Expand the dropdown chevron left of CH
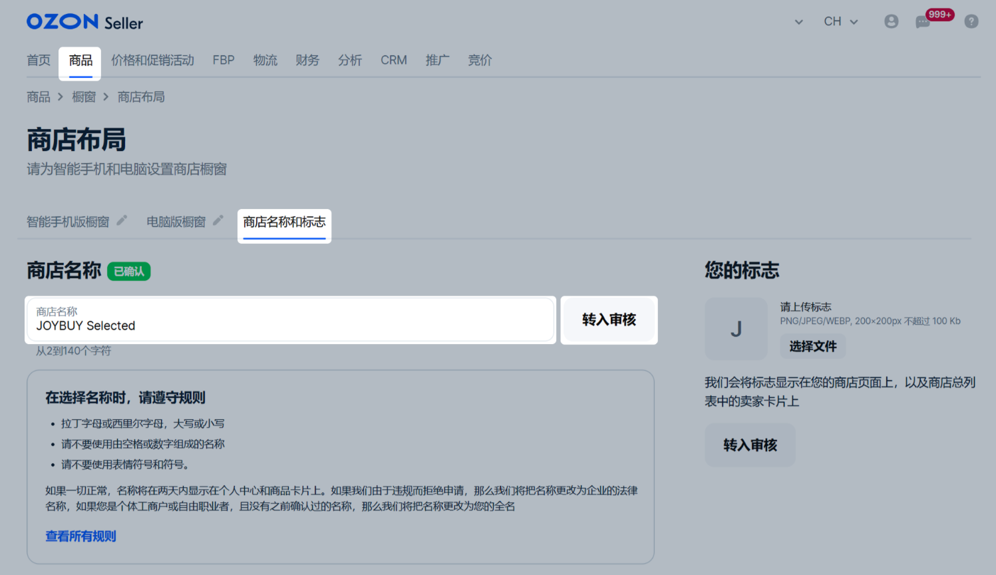 tap(798, 22)
